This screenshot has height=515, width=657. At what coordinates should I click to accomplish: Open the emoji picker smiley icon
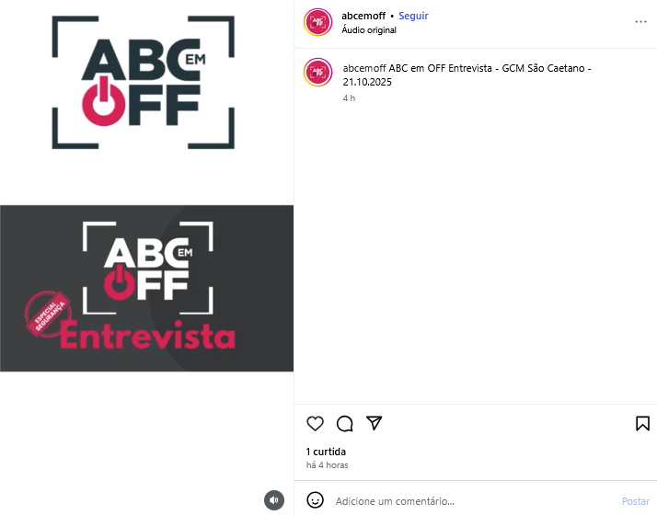click(x=315, y=500)
